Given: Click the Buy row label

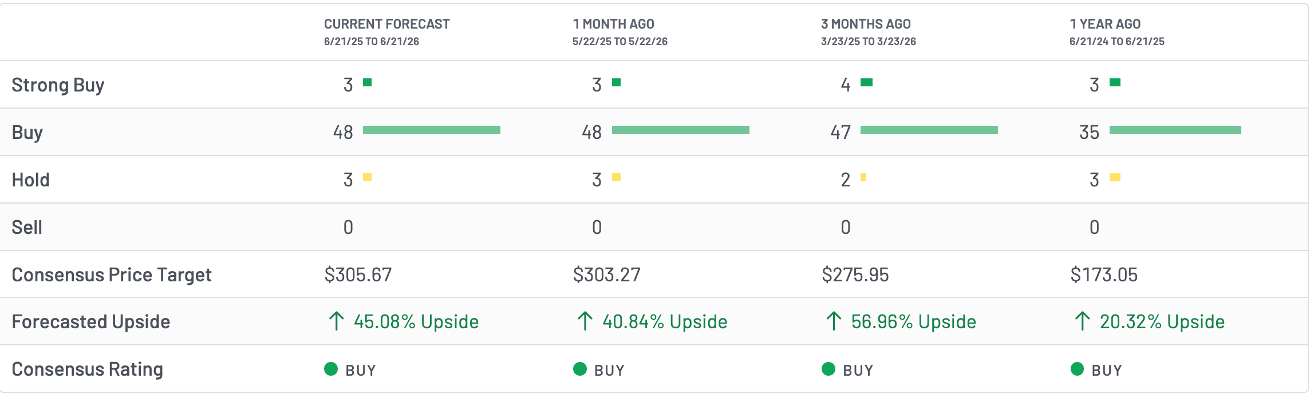Looking at the screenshot, I should coord(27,132).
